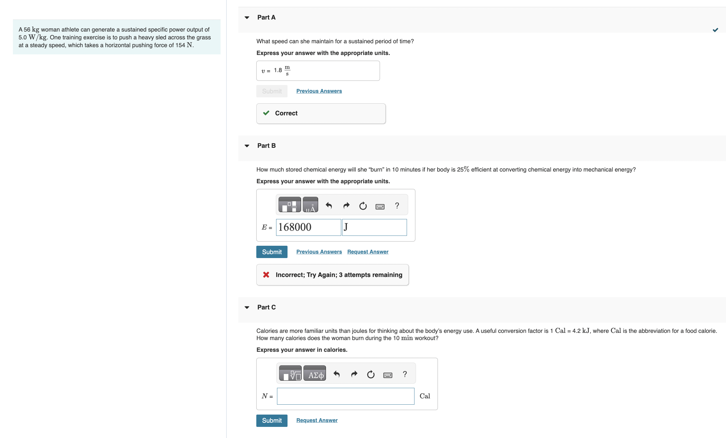Reset Part B answer field

click(x=363, y=206)
